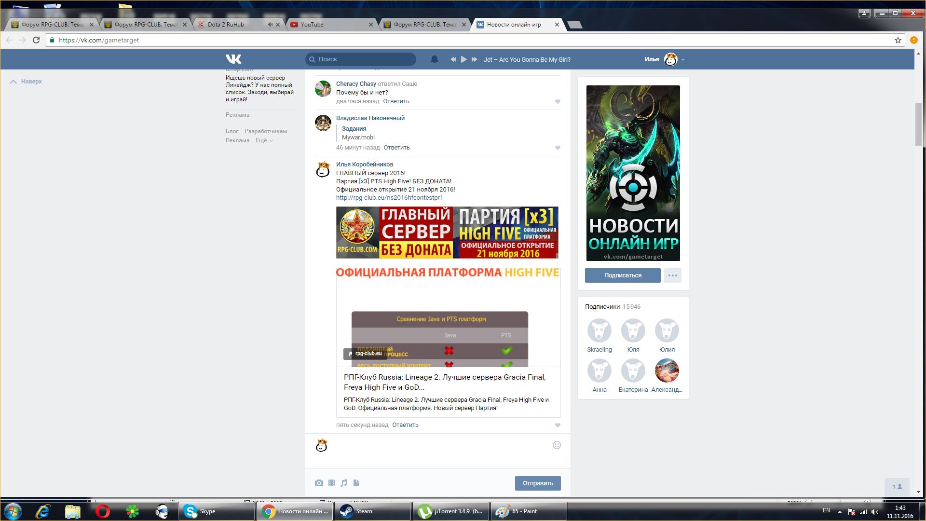Reply to the 46 minutes ago comment
926x521 pixels.
(396, 148)
